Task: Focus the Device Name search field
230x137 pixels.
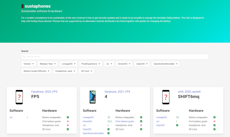Action: (115, 57)
